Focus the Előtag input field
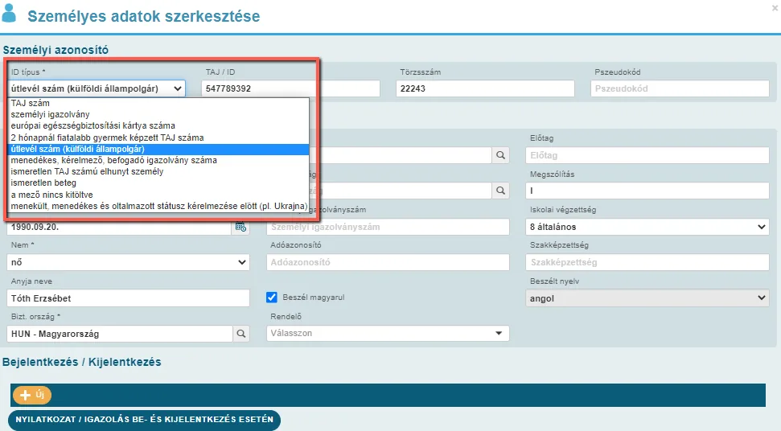The width and height of the screenshot is (781, 431). point(647,155)
